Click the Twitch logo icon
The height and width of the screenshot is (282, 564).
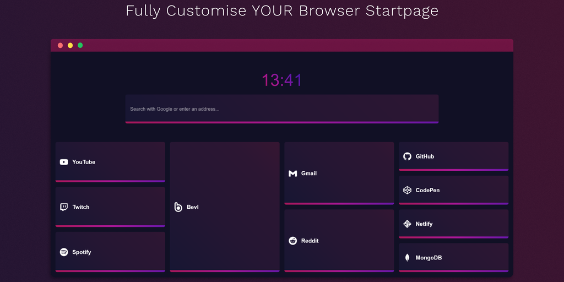click(x=64, y=207)
